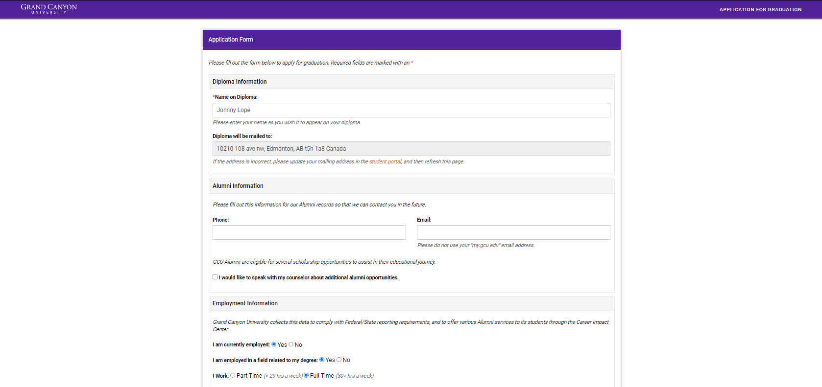Select No for field related employment
822x387 pixels.
click(x=339, y=360)
